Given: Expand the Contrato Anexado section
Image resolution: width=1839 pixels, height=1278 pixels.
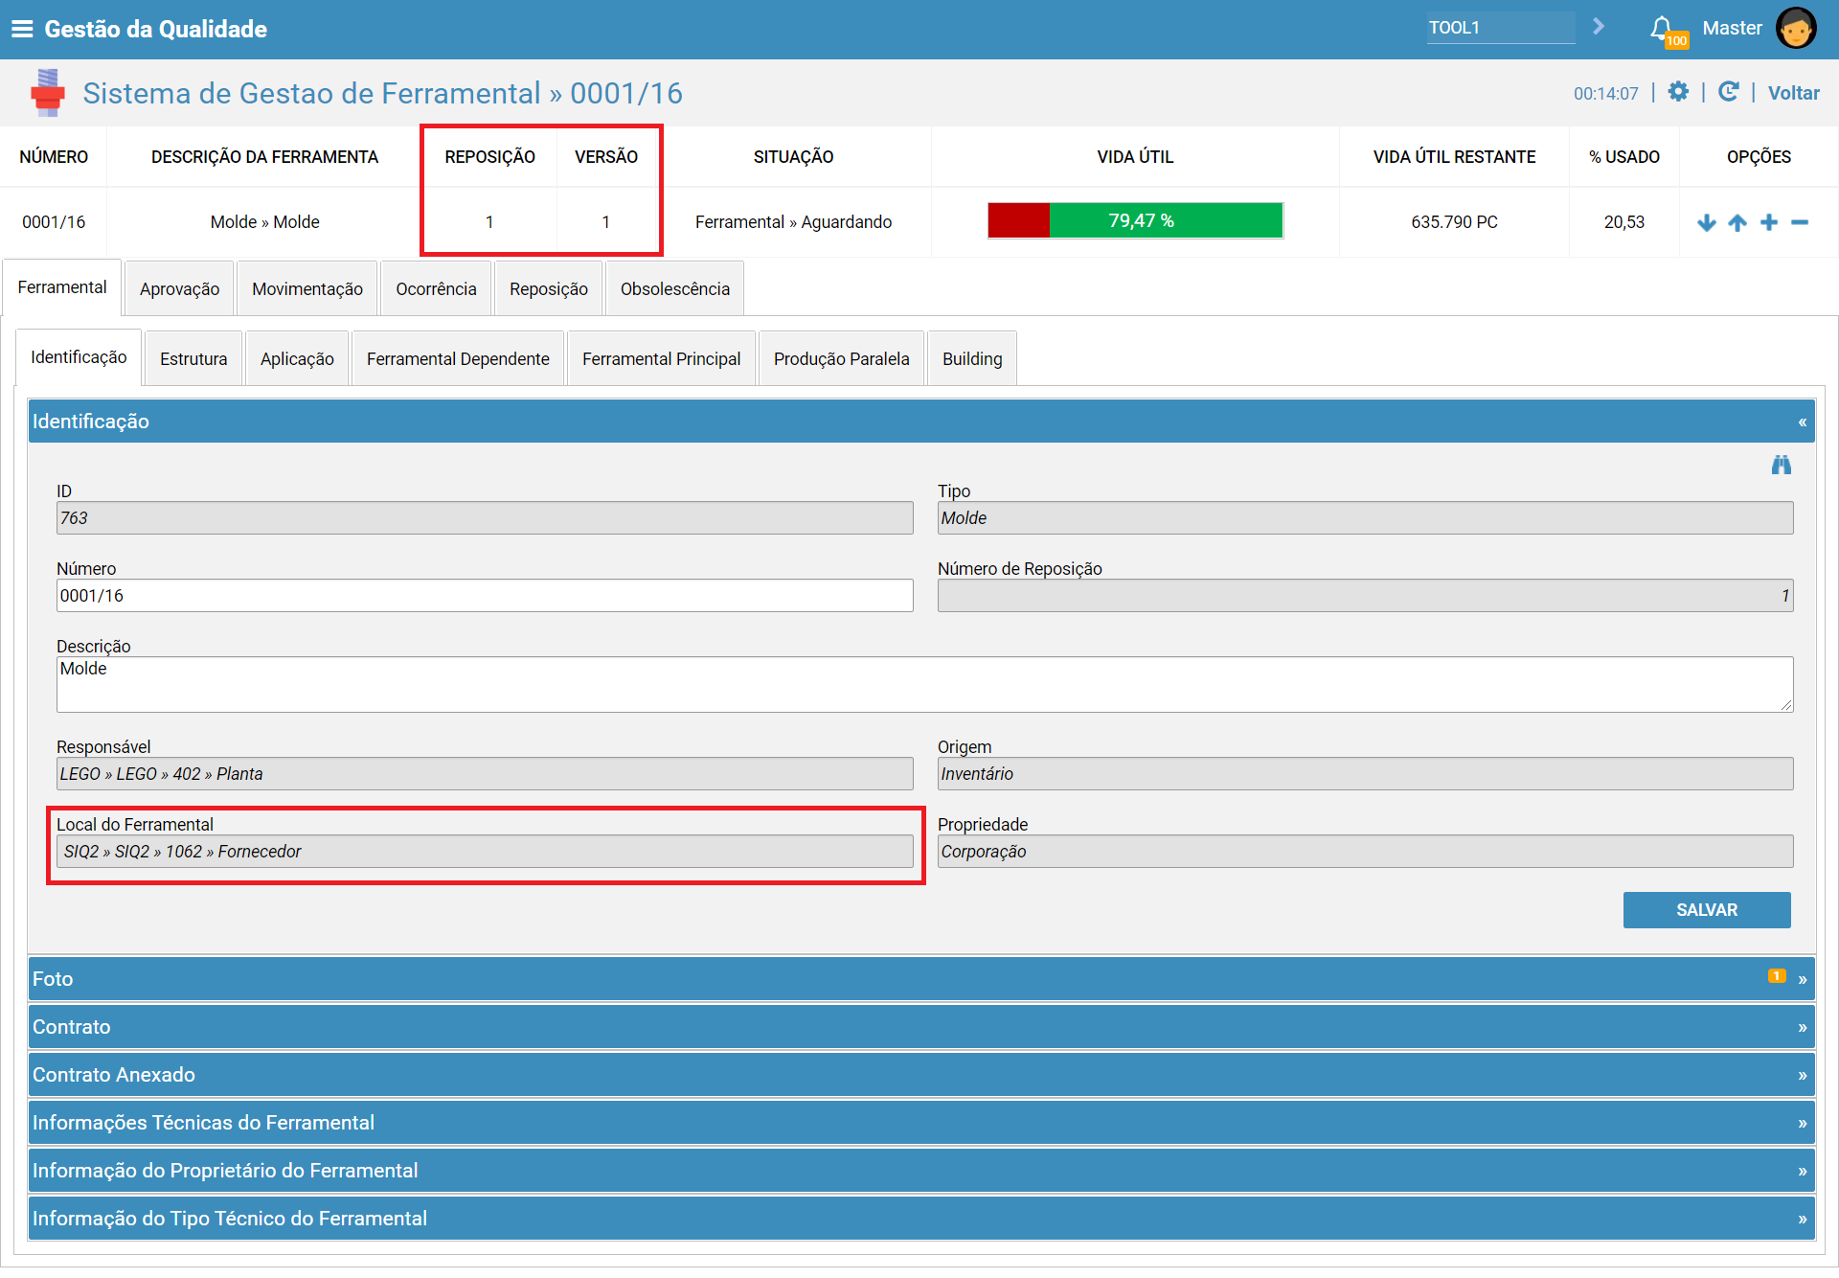Looking at the screenshot, I should [921, 1075].
